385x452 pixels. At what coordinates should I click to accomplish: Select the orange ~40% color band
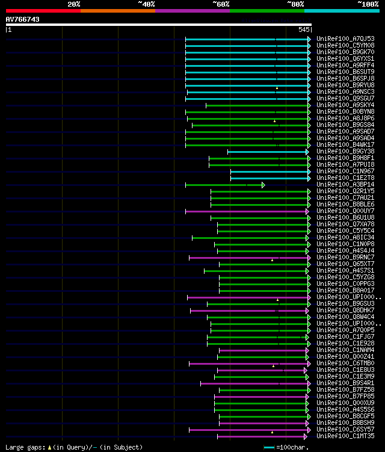(x=118, y=11)
